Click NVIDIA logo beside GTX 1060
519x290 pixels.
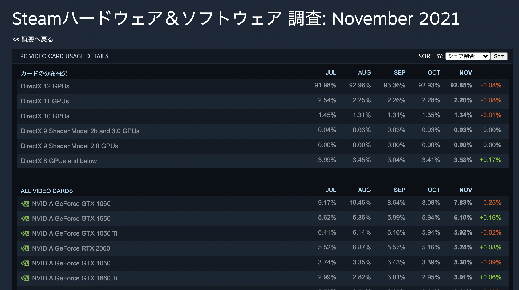coord(25,204)
